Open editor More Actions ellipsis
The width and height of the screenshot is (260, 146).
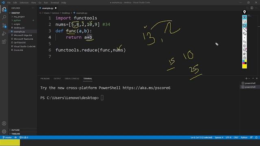(x=256, y=8)
